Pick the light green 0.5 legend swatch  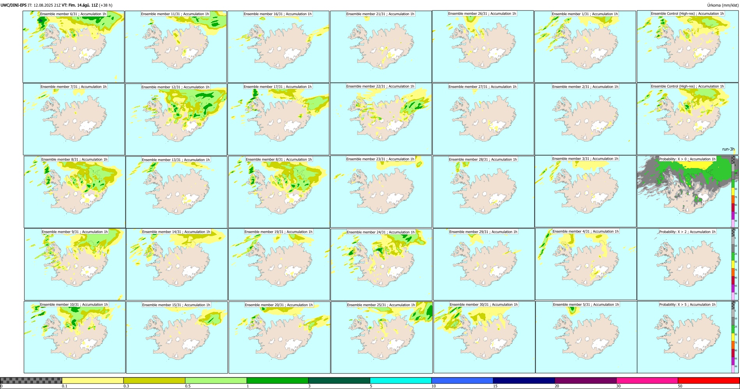pyautogui.click(x=216, y=380)
